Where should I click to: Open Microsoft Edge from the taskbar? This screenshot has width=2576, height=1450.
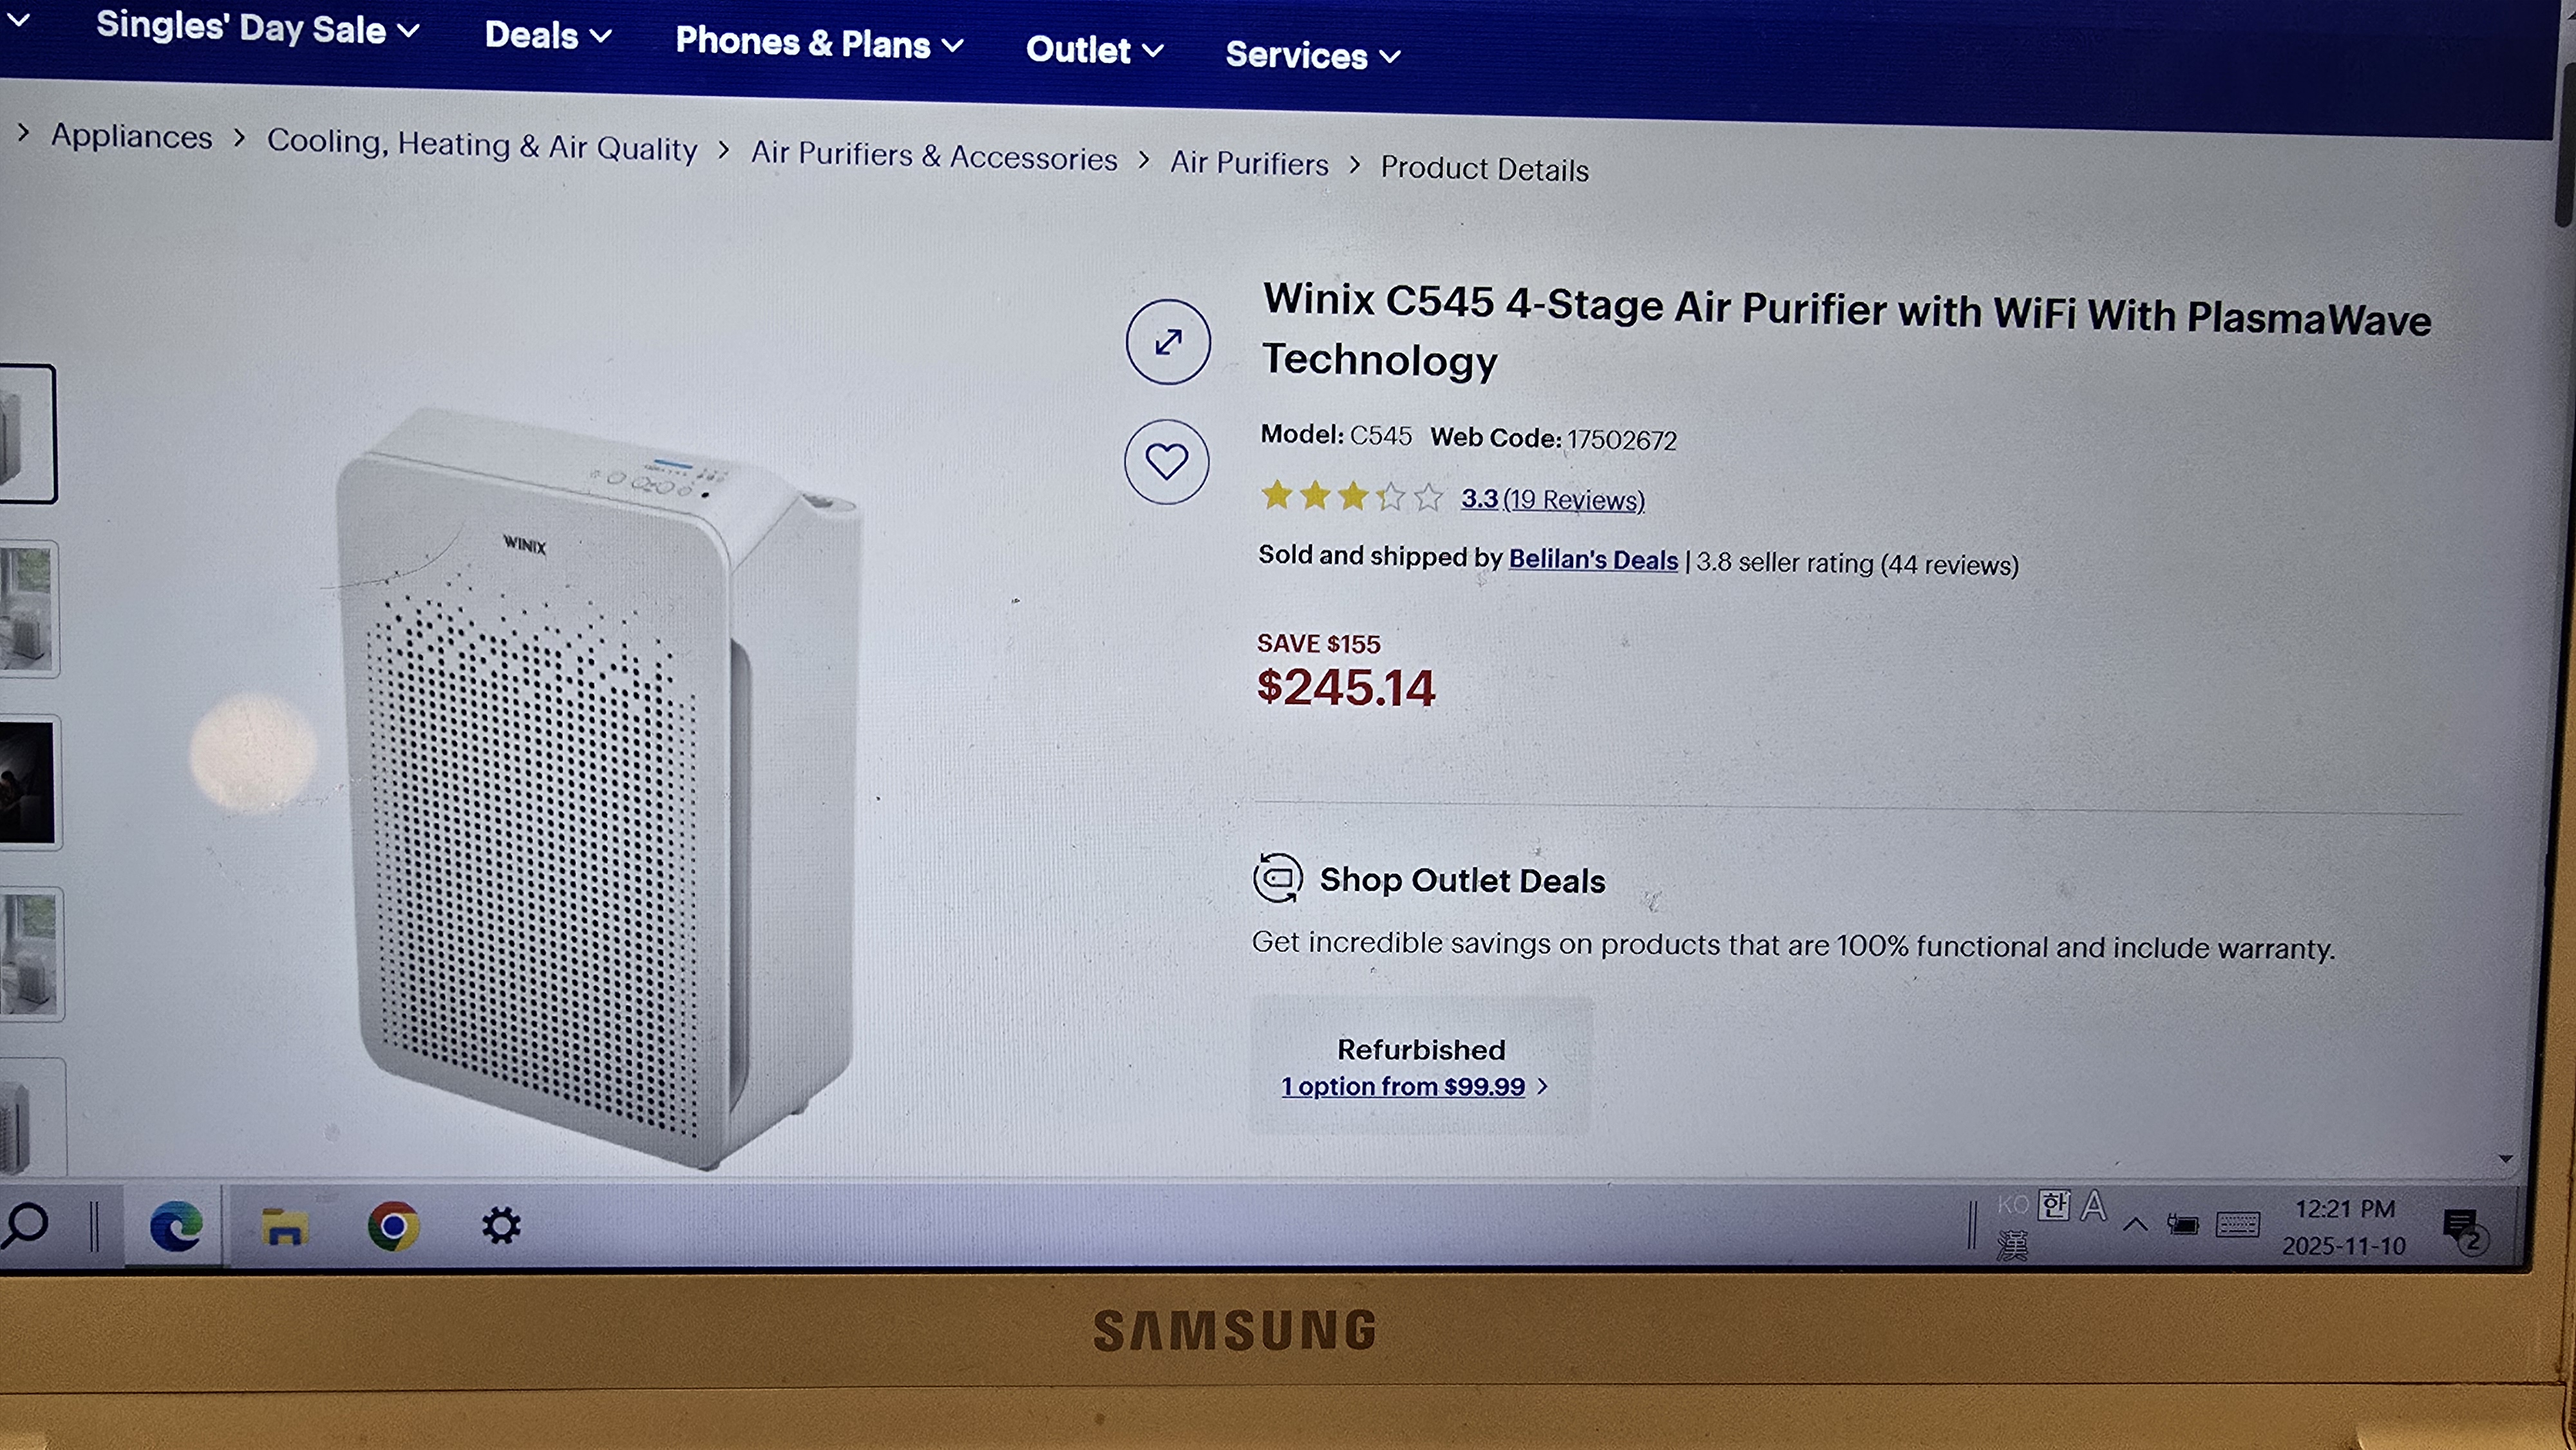point(175,1227)
